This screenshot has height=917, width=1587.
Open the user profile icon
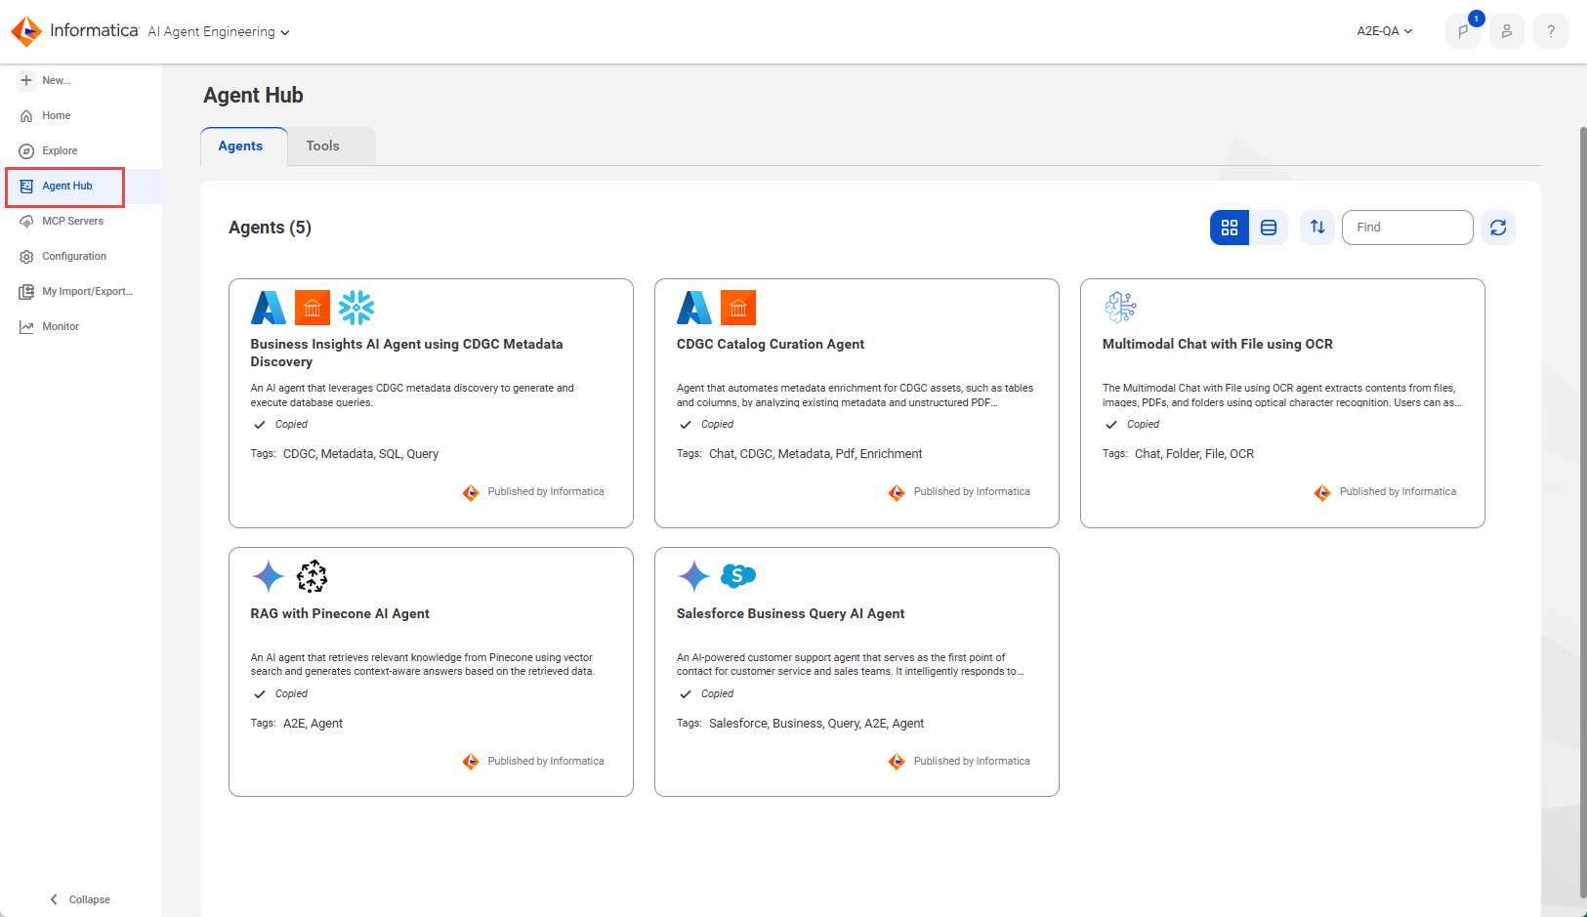[x=1507, y=31]
